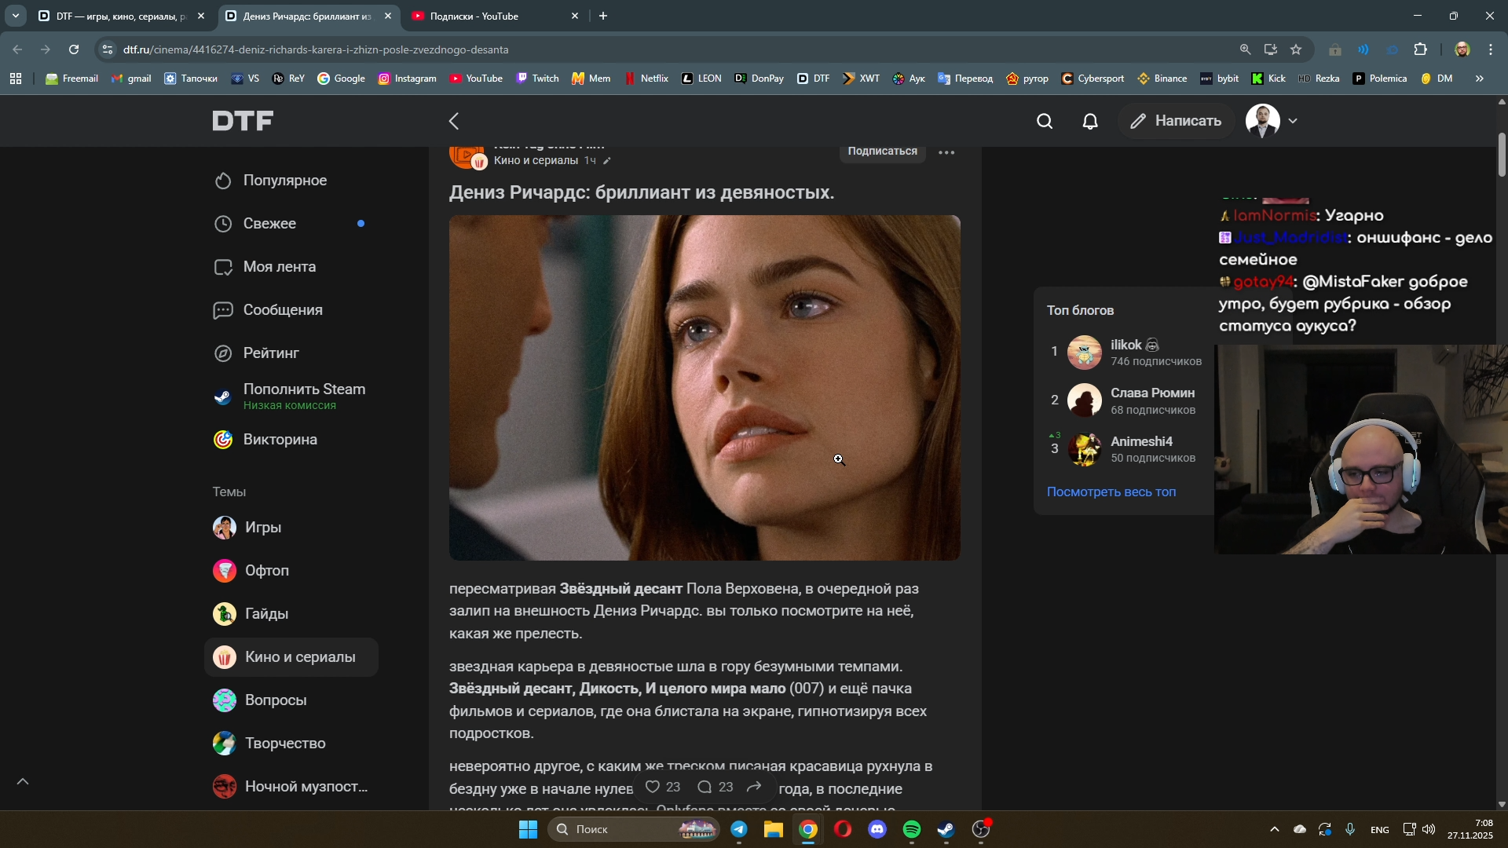Click Посмотреть весь топ link
Viewport: 1508px width, 848px height.
pyautogui.click(x=1111, y=492)
